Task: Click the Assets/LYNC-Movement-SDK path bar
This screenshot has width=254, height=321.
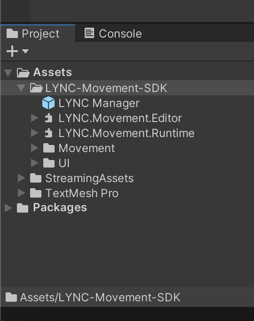Action: pyautogui.click(x=127, y=297)
